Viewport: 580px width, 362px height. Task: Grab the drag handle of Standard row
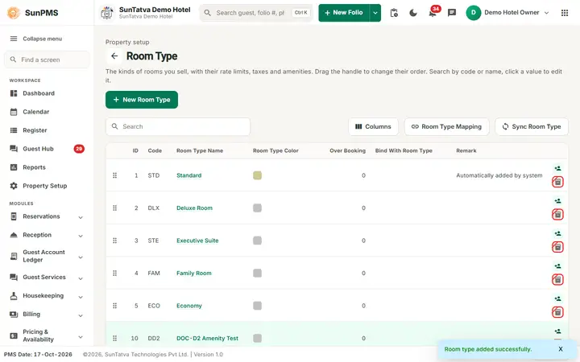click(x=114, y=175)
